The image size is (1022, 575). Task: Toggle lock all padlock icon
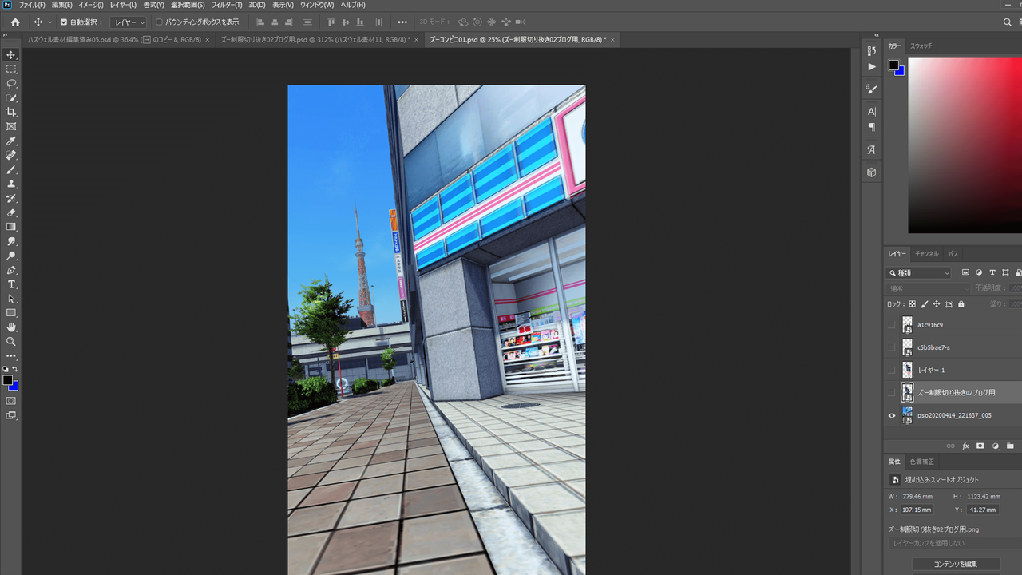(x=961, y=304)
